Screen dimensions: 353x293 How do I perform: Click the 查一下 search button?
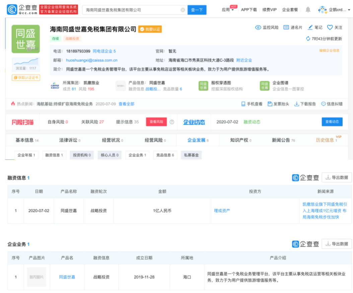click(197, 10)
